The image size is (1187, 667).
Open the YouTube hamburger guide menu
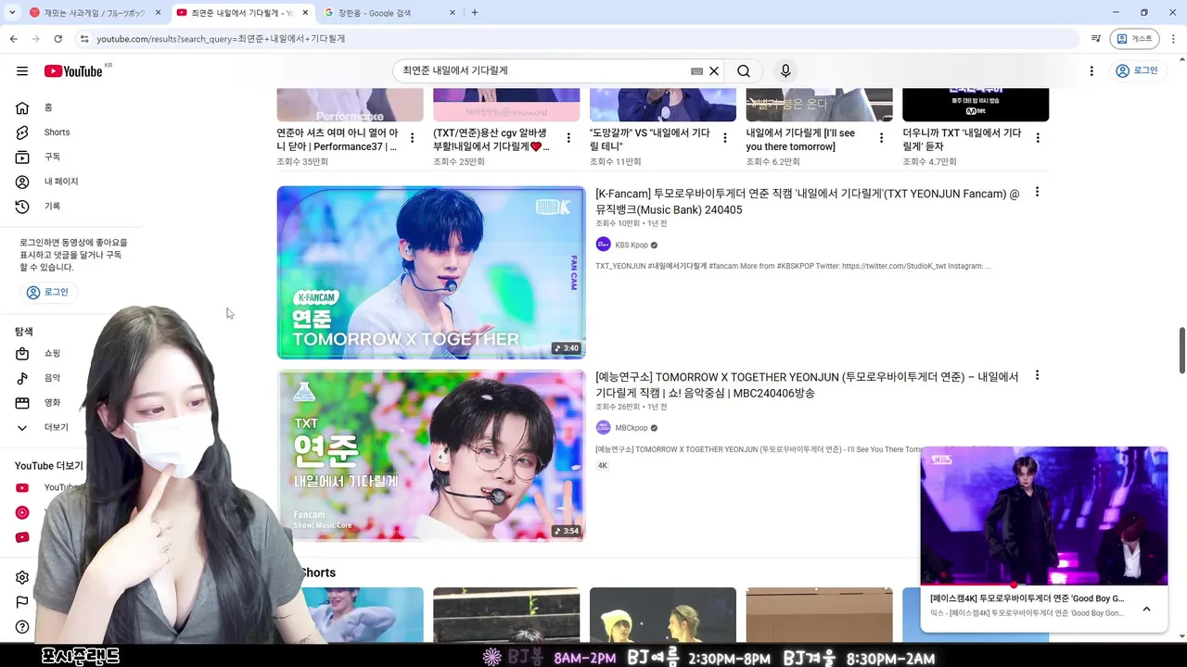pos(22,70)
